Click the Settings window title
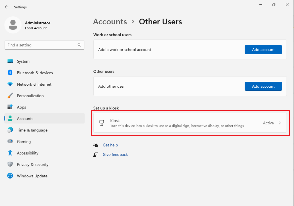This screenshot has height=206, width=294. [20, 7]
